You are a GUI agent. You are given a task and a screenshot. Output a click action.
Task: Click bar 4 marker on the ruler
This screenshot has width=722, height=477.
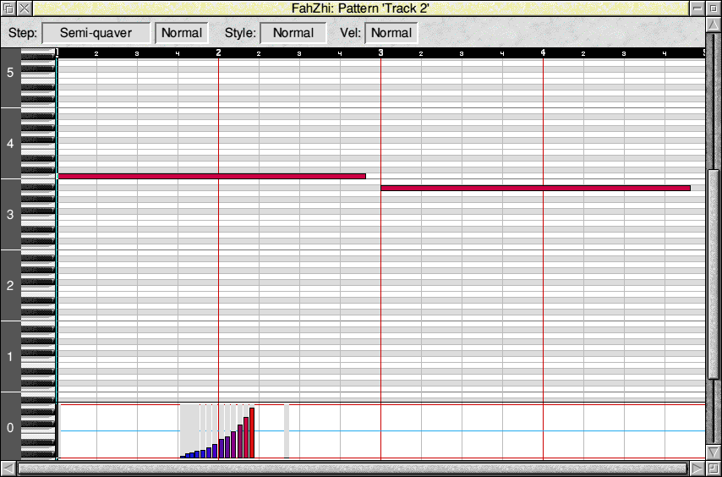543,52
